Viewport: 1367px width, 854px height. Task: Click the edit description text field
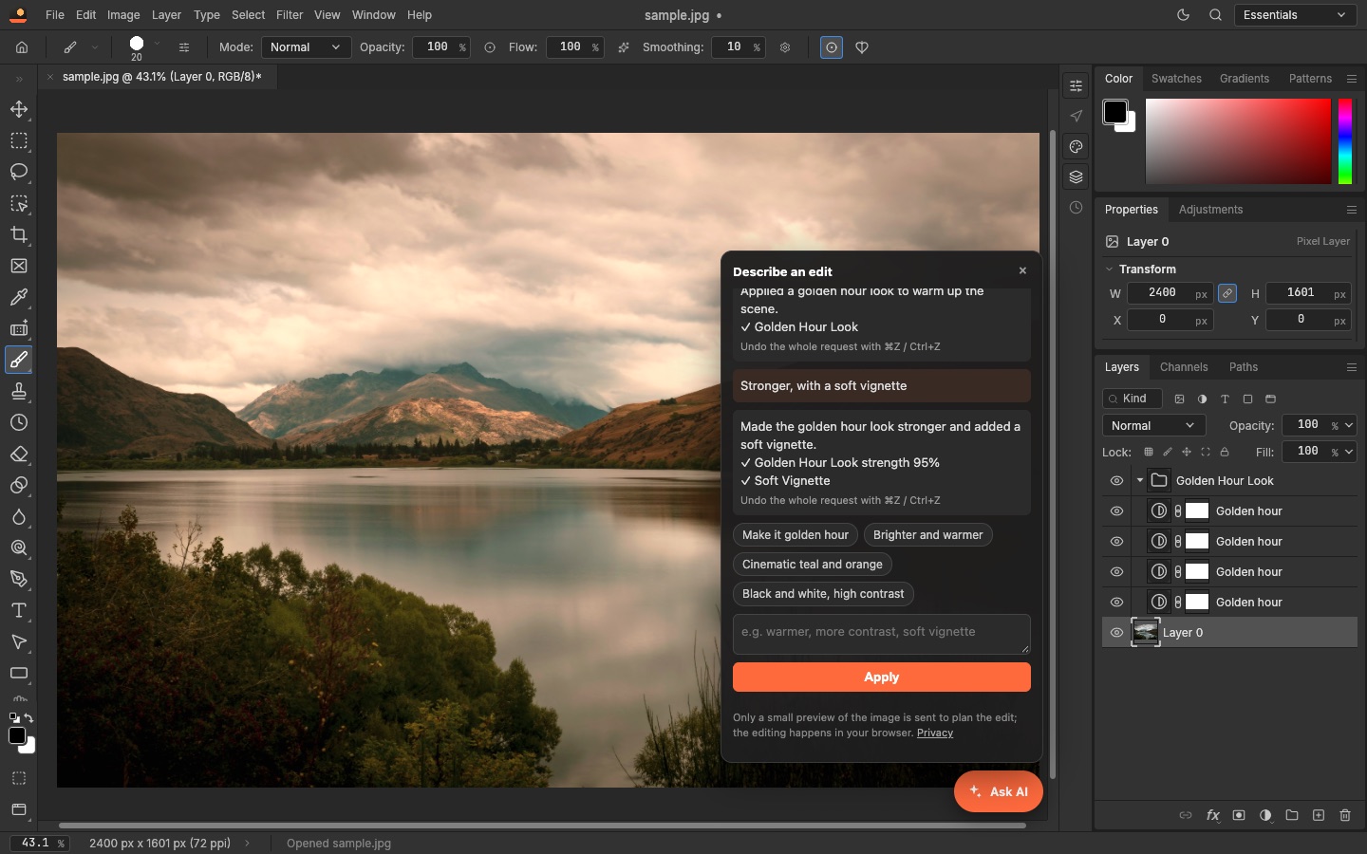tap(882, 634)
